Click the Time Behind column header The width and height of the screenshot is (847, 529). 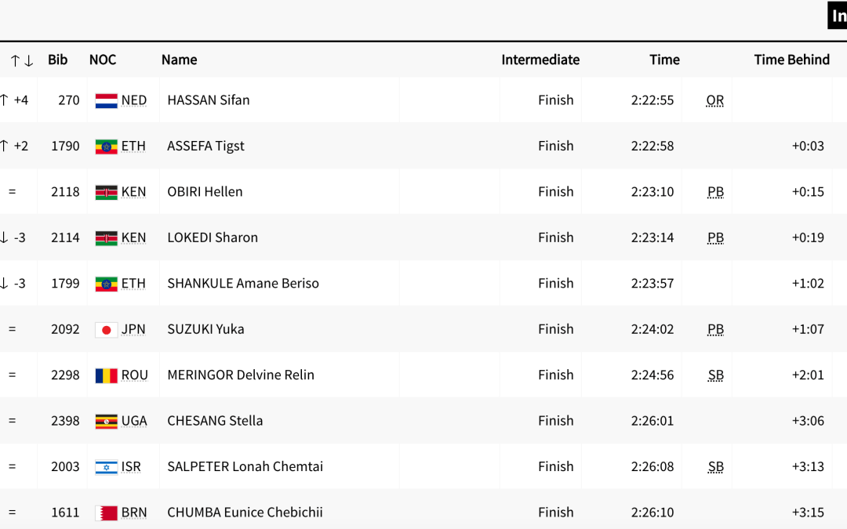[791, 60]
